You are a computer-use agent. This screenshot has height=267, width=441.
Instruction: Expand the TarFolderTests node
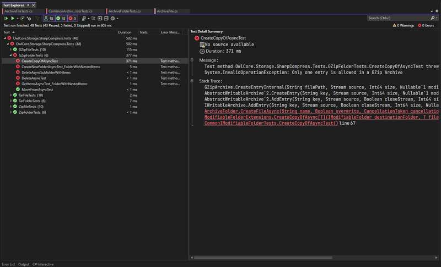10,101
